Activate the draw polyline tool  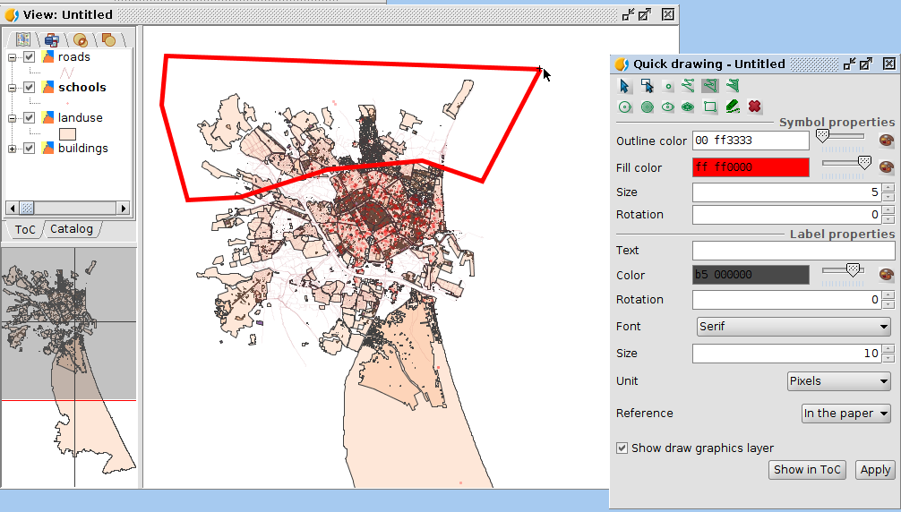point(689,86)
